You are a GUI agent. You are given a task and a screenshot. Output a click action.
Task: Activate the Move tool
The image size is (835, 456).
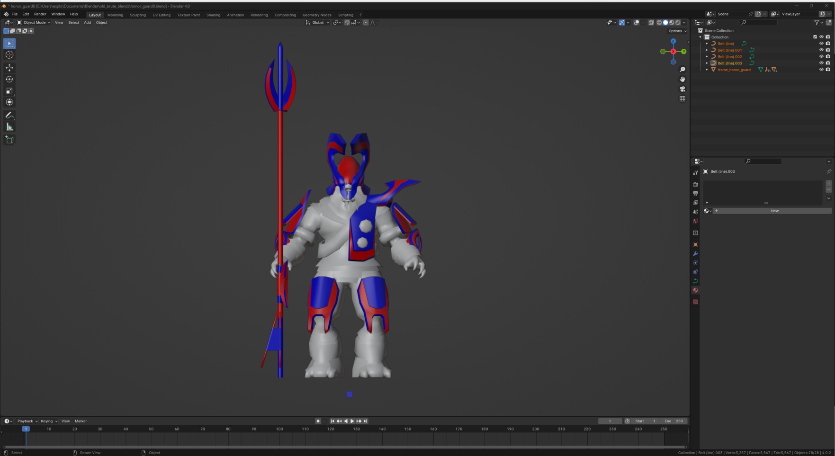pos(9,68)
